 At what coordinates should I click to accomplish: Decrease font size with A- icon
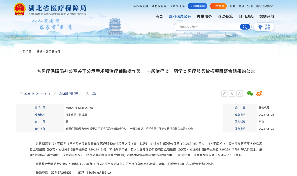tap(232, 94)
